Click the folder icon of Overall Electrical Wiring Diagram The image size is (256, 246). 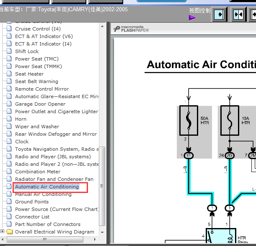coord(10,231)
